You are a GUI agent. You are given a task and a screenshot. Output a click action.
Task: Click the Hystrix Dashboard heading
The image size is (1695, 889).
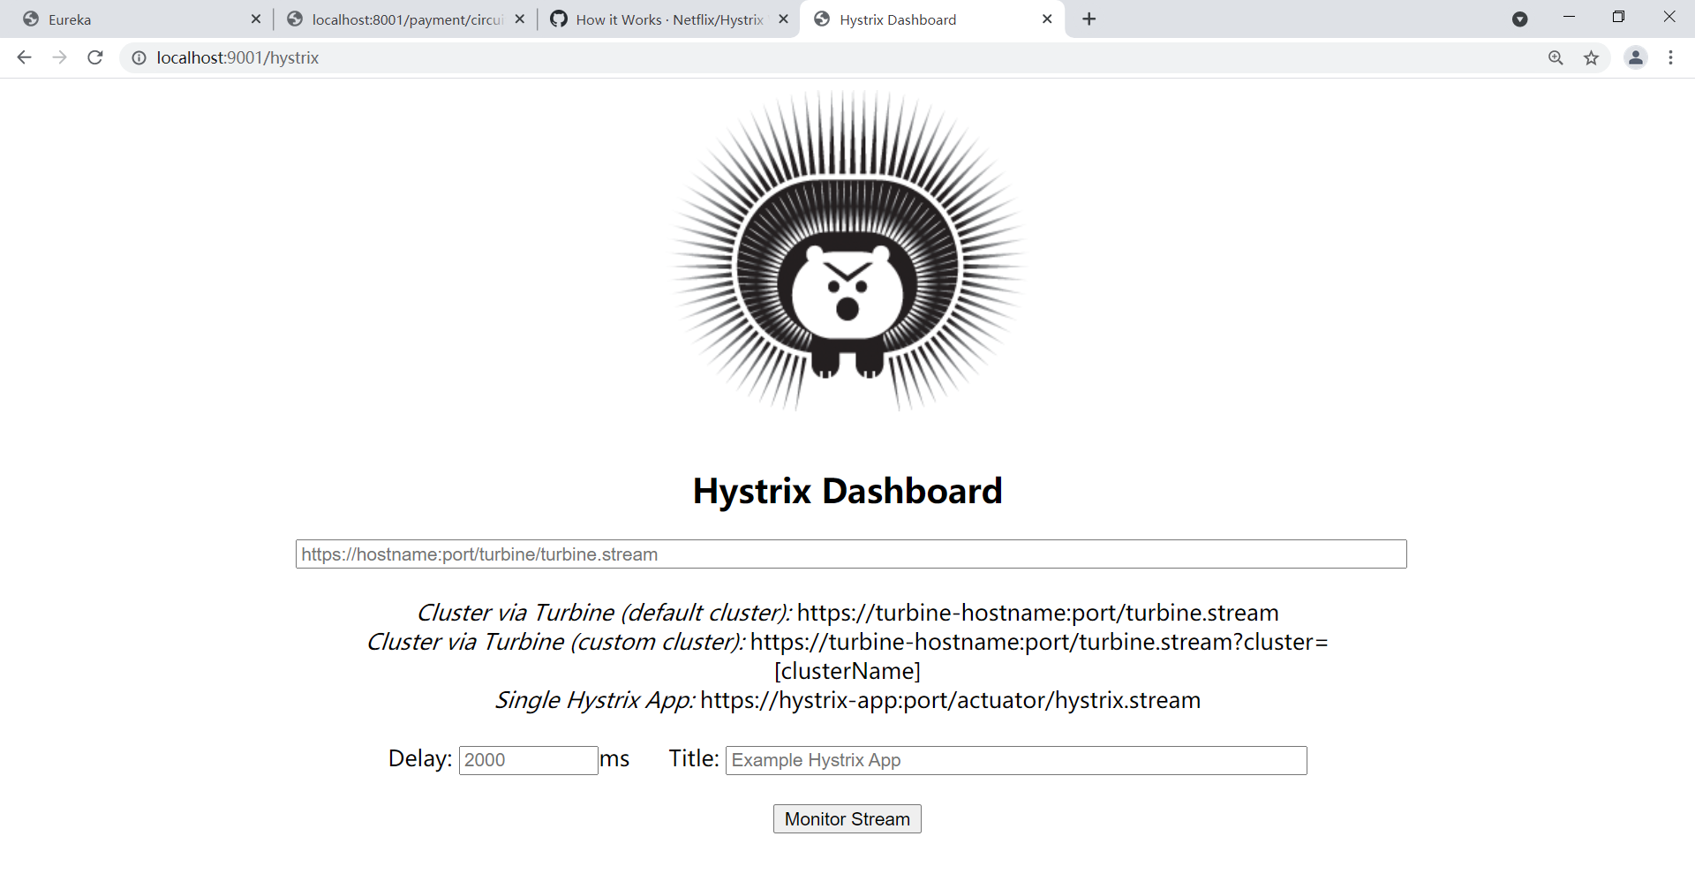point(847,491)
